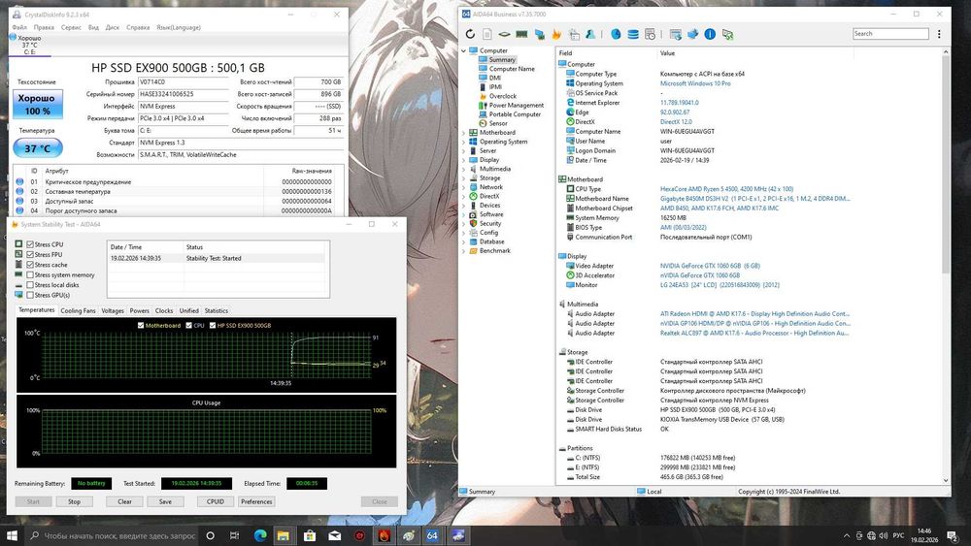Click the AIDA64 '64' taskbar icon
This screenshot has width=971, height=546.
click(432, 535)
